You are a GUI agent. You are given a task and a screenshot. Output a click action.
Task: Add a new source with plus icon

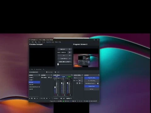coord(42,99)
